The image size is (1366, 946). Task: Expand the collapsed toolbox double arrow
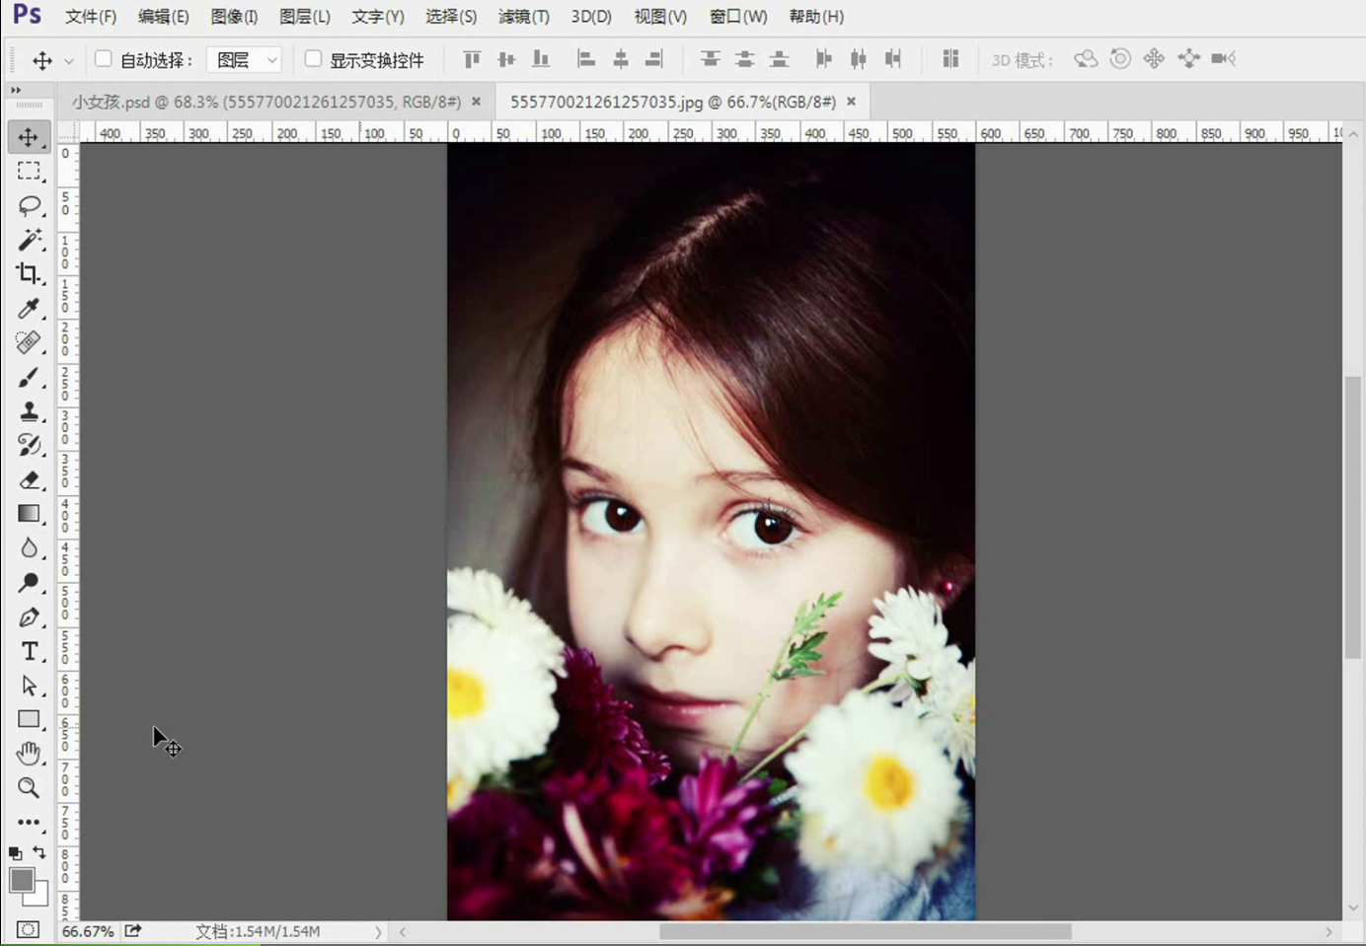pyautogui.click(x=16, y=90)
